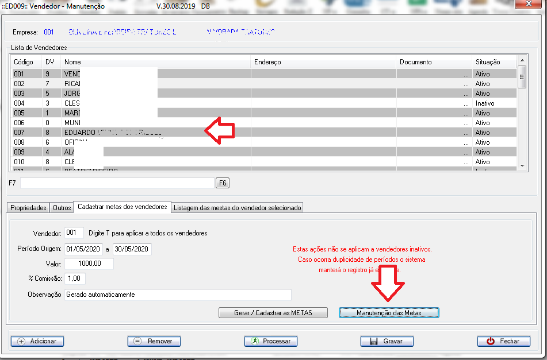Save with the Gravar disk button
The width and height of the screenshot is (547, 360).
387,341
